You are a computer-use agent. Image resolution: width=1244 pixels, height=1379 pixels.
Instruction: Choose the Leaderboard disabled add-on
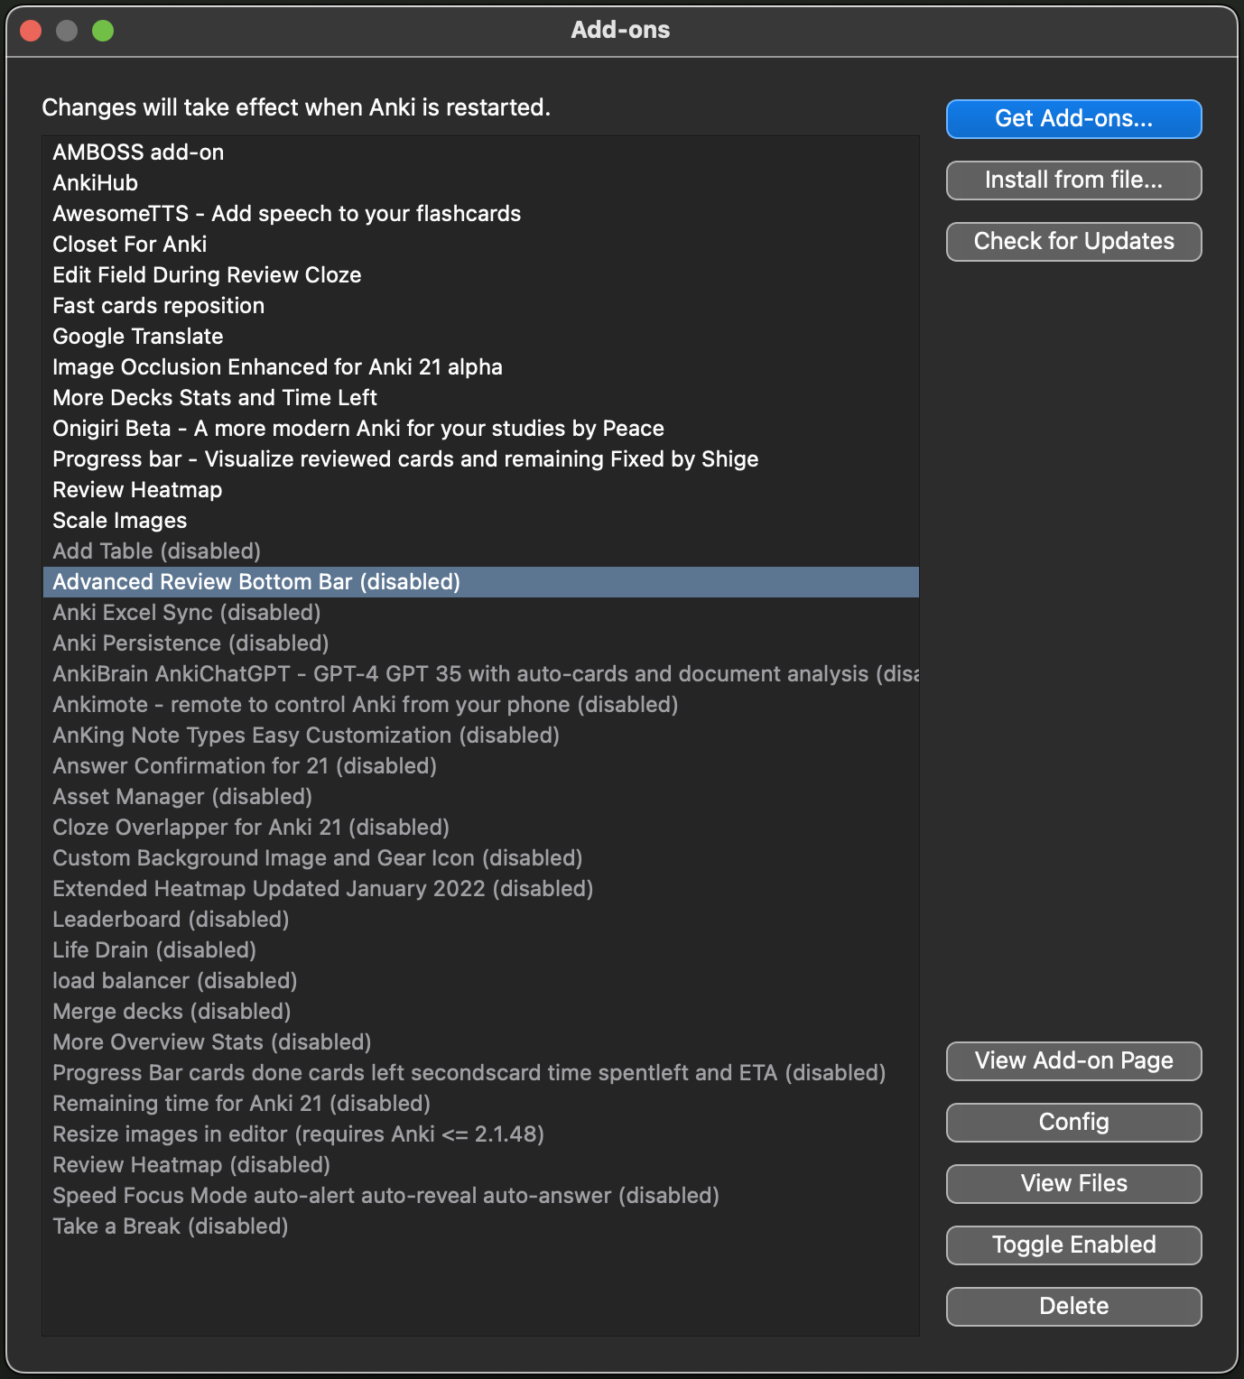pos(171,920)
